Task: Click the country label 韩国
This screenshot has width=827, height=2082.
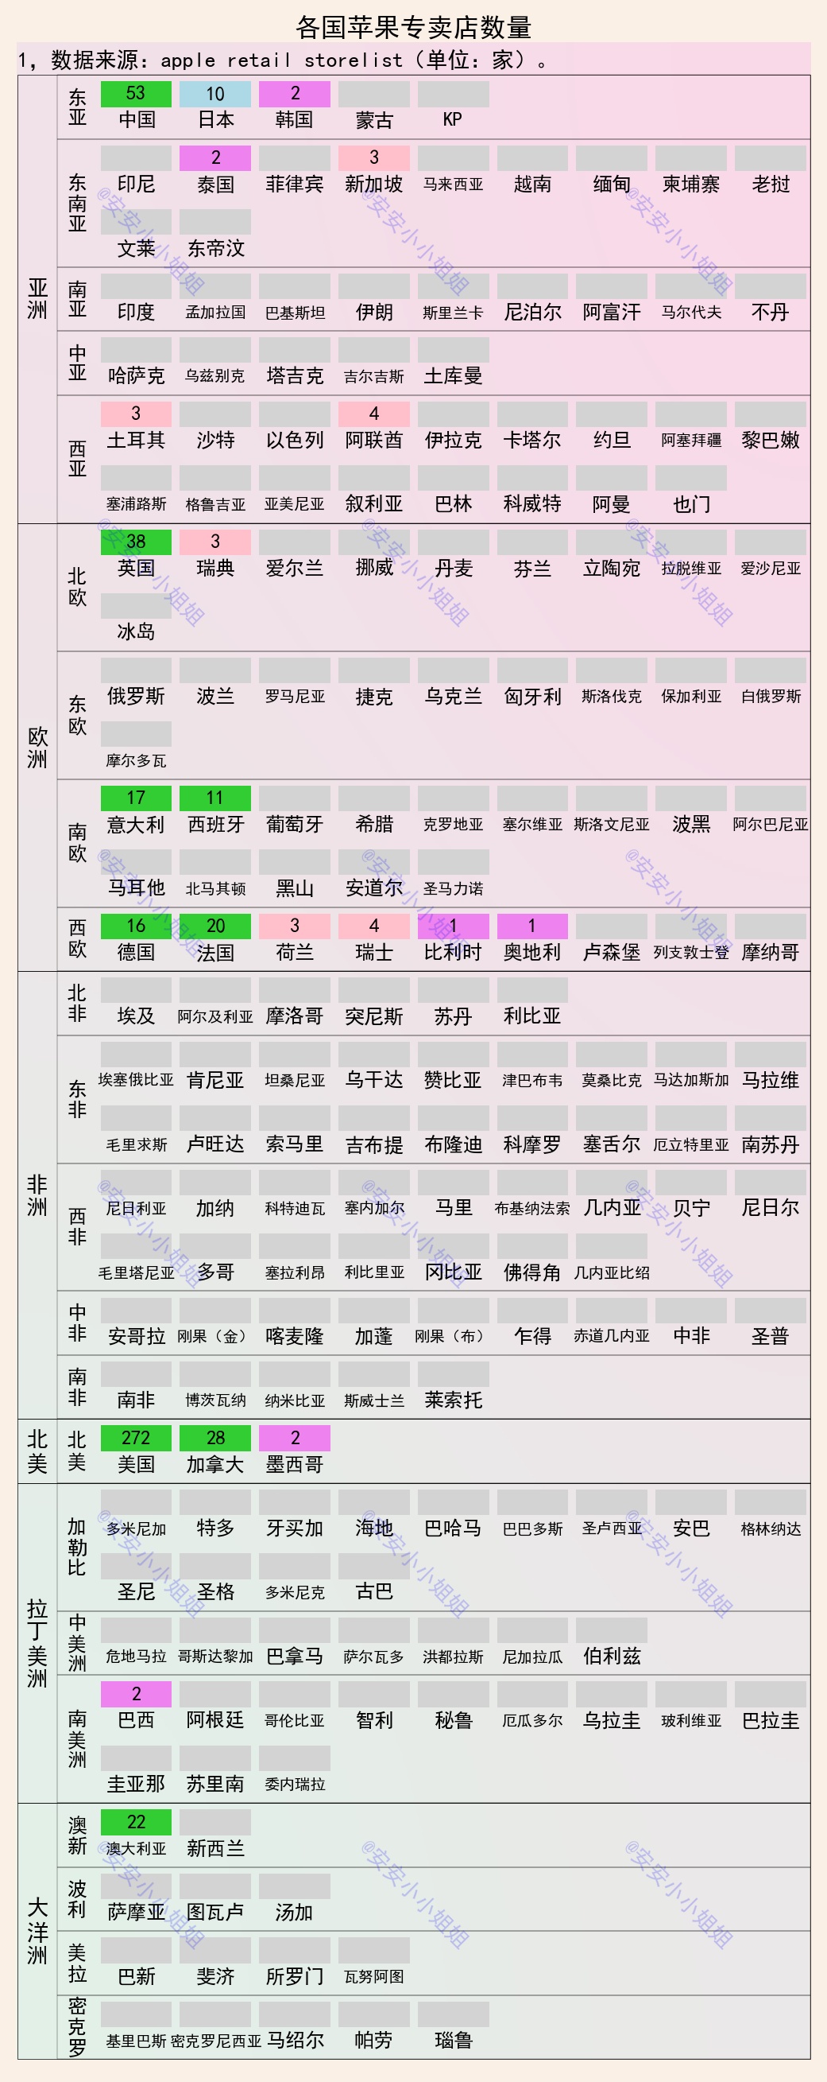Action: click(294, 119)
